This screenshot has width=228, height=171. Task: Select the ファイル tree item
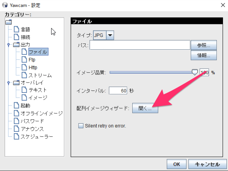click(38, 52)
